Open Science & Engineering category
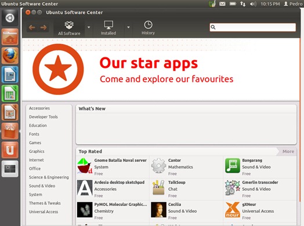The height and width of the screenshot is (226, 304). pyautogui.click(x=49, y=177)
